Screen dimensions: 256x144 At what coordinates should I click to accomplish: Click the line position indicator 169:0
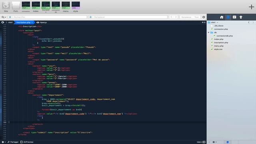199,142
